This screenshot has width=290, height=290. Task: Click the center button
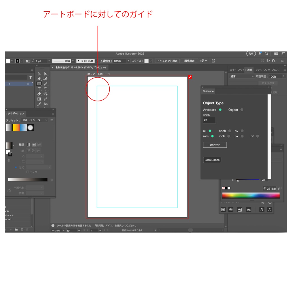click(x=215, y=145)
